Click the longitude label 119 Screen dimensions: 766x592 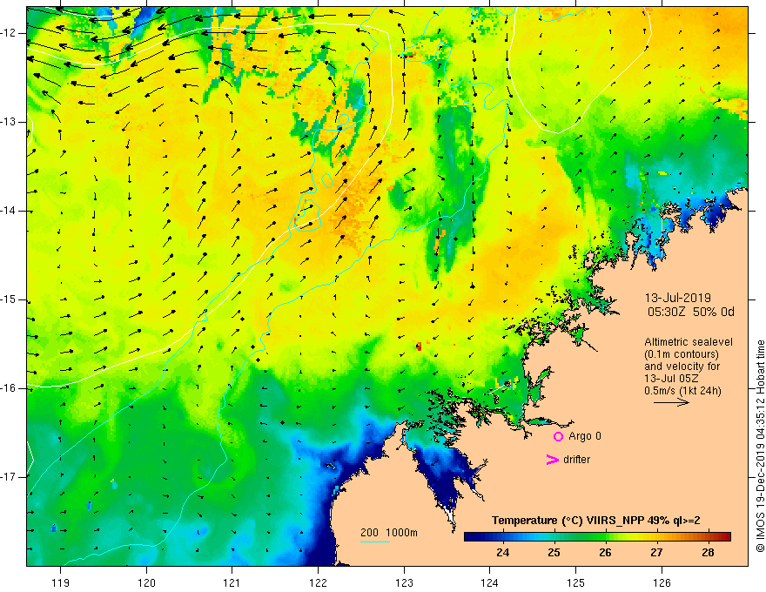point(61,582)
